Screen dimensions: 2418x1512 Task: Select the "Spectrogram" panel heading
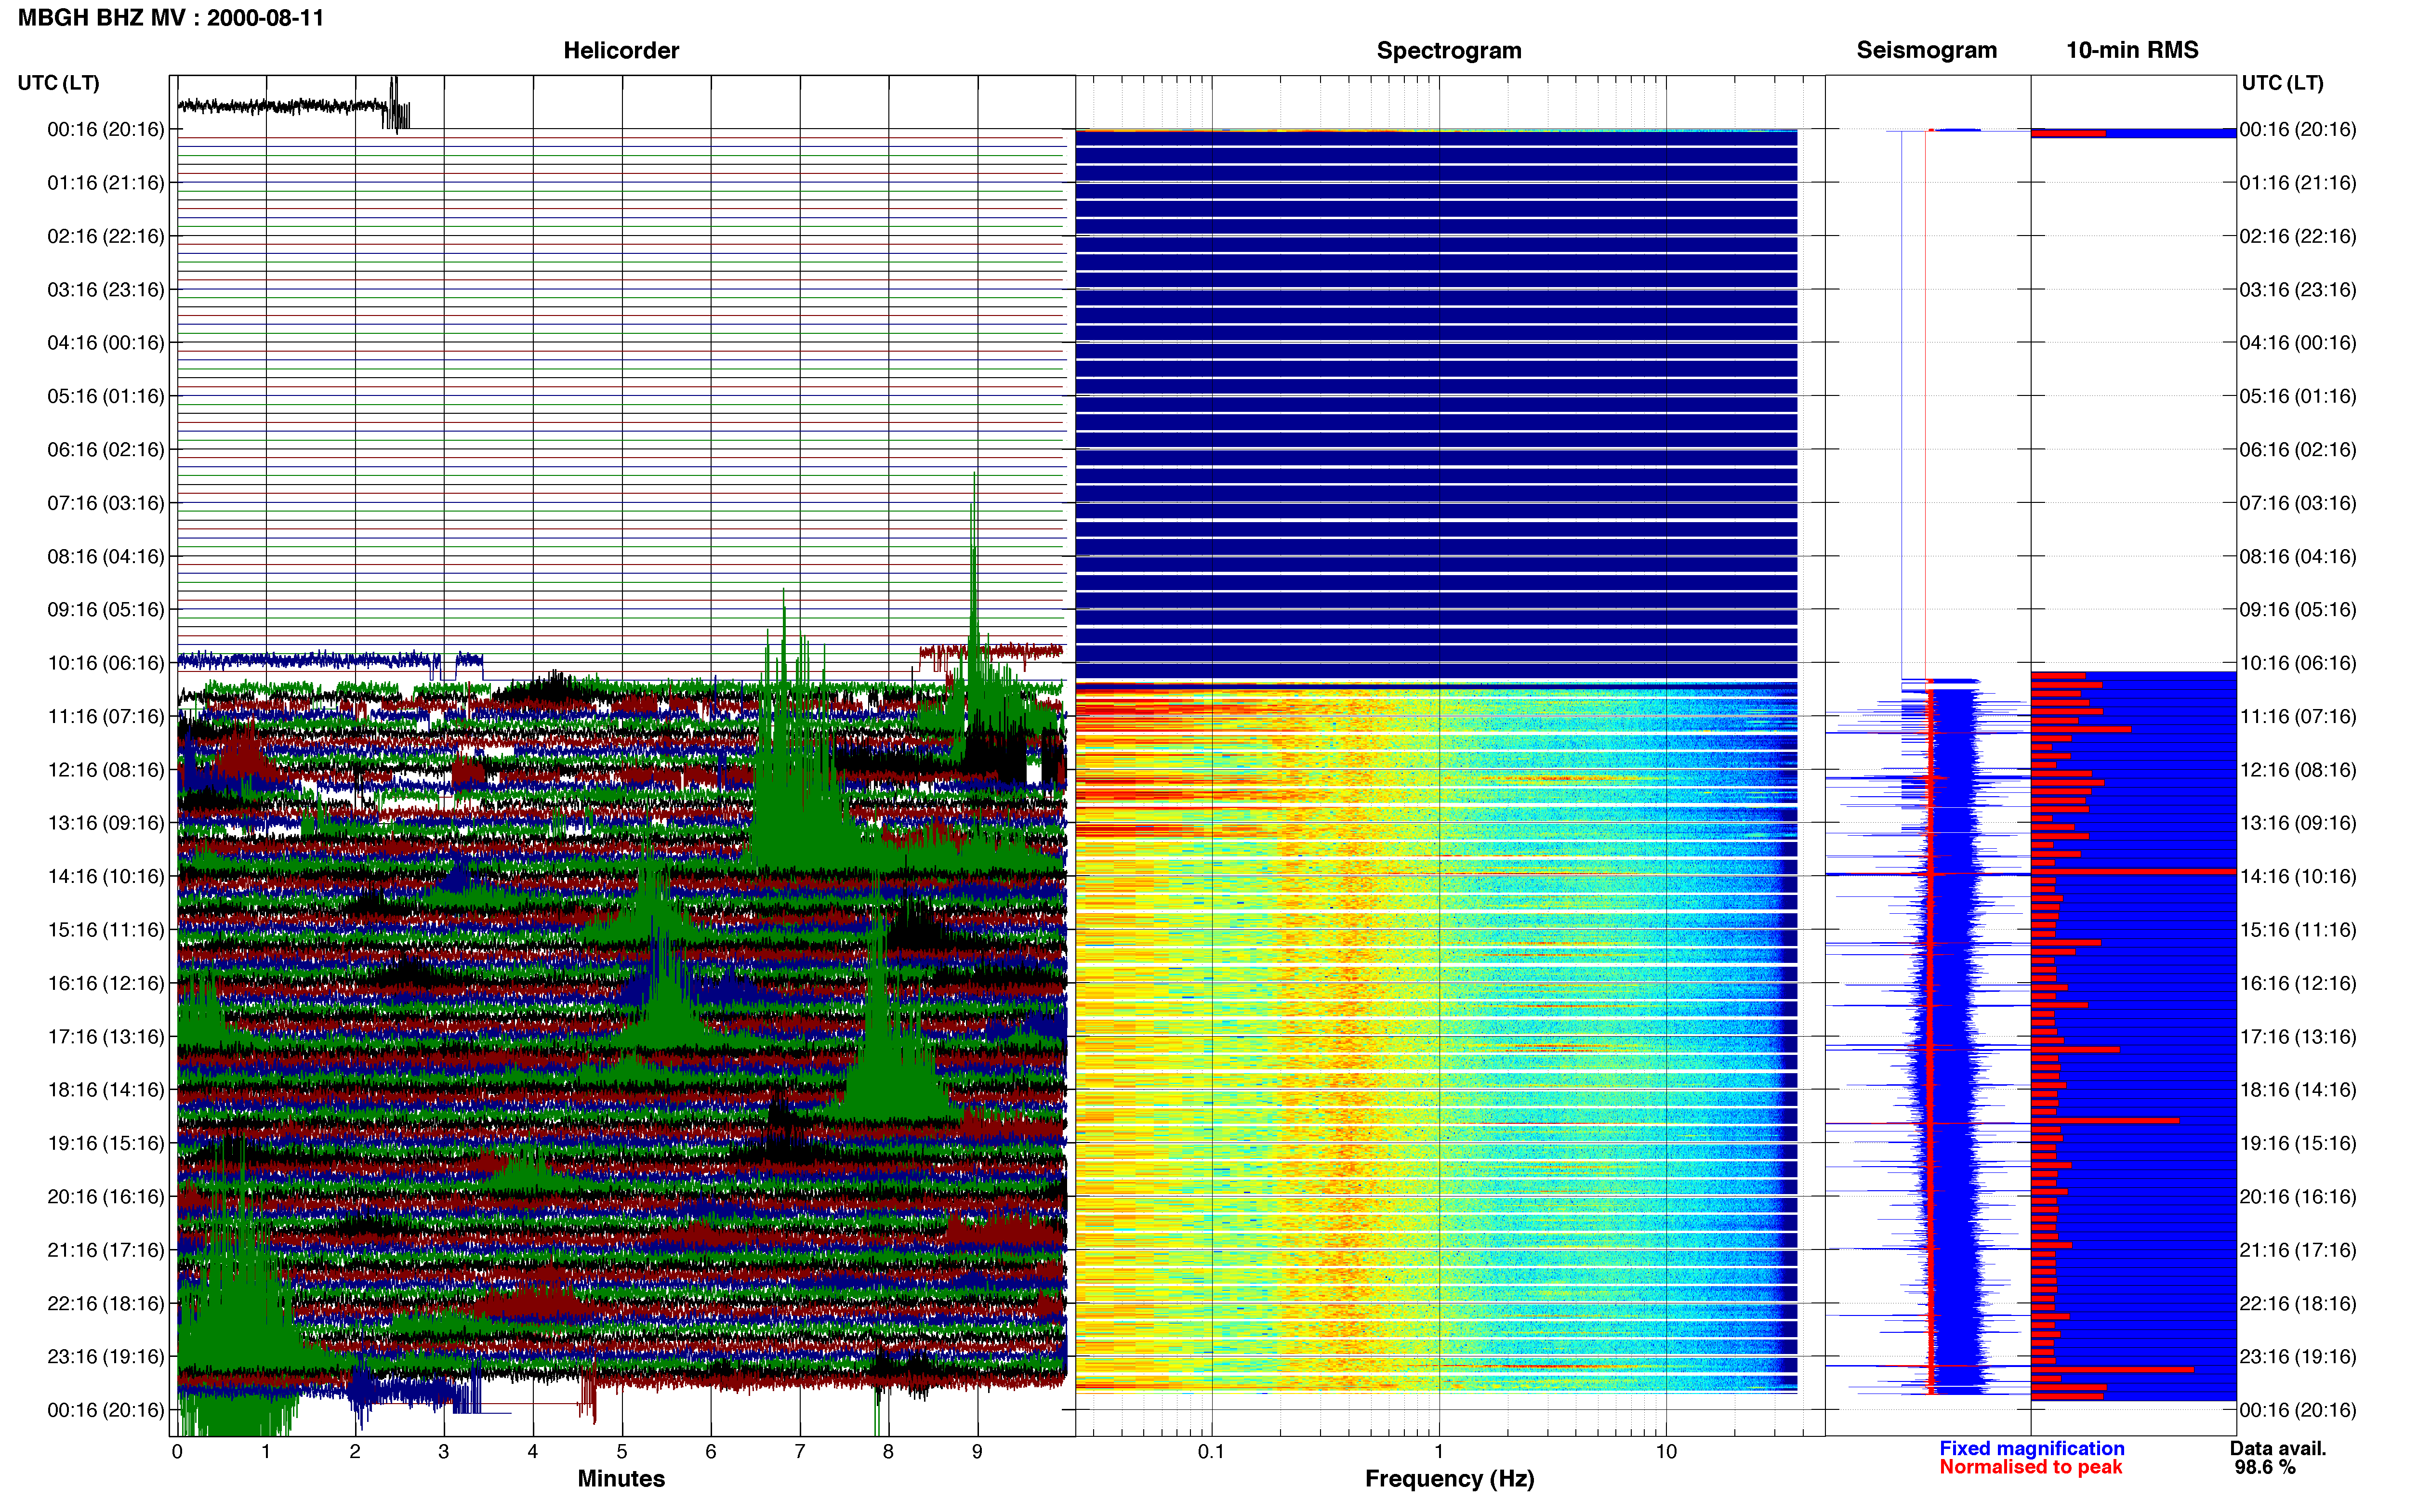(1449, 50)
